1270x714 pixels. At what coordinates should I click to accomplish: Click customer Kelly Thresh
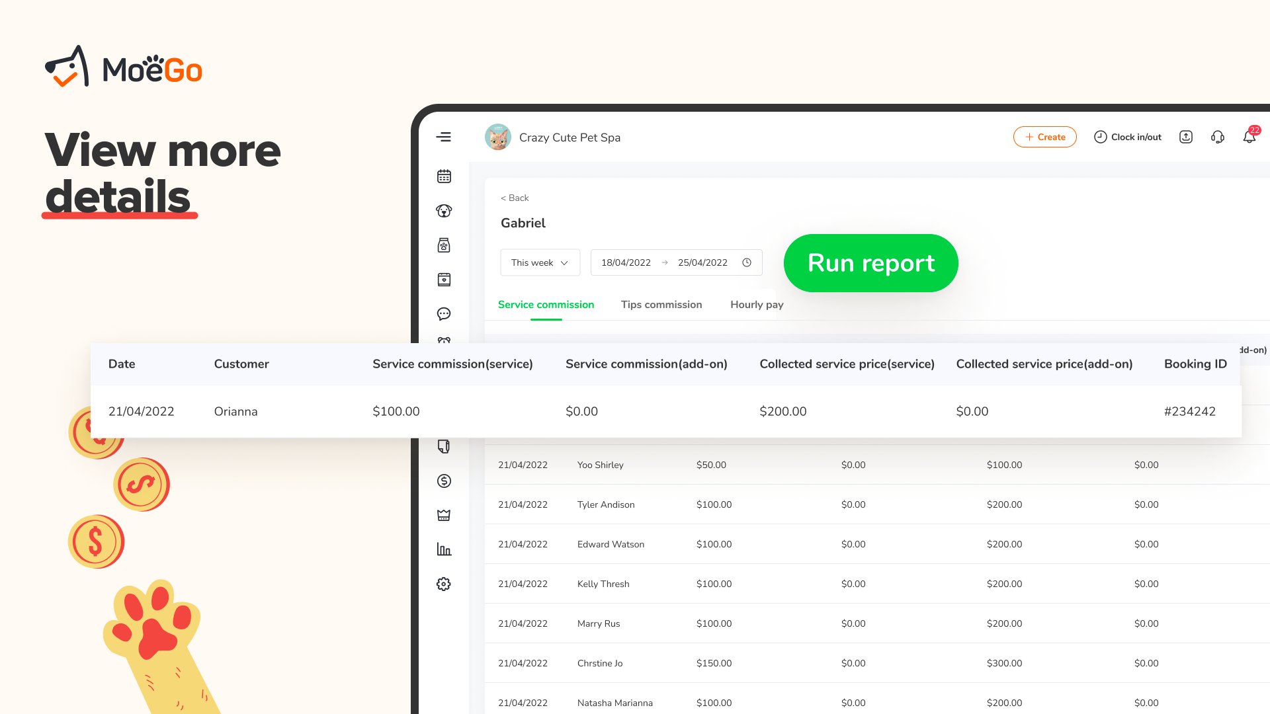pyautogui.click(x=603, y=584)
